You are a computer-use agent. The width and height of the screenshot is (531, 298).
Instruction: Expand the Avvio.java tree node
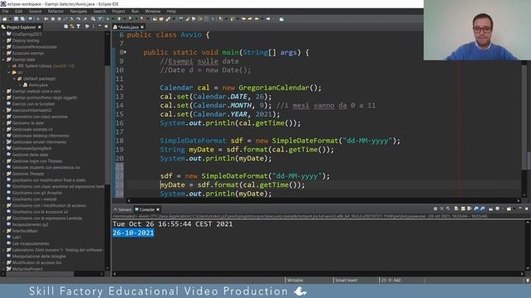(20, 84)
